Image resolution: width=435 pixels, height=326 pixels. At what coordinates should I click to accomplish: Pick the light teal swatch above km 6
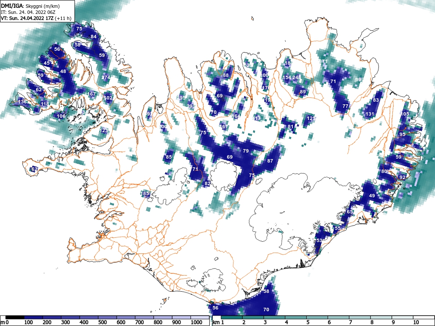click(338, 317)
